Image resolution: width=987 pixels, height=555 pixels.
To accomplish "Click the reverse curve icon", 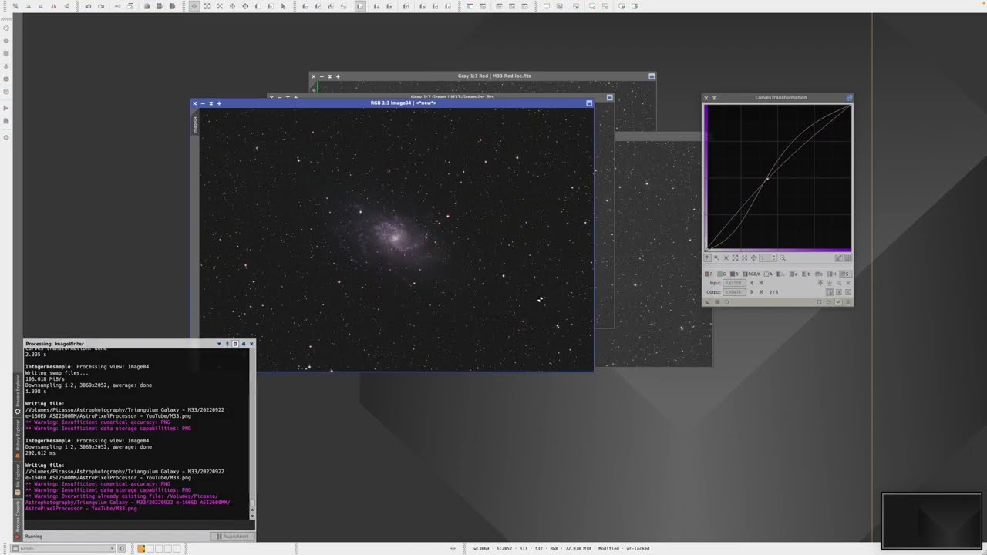I will coord(839,283).
